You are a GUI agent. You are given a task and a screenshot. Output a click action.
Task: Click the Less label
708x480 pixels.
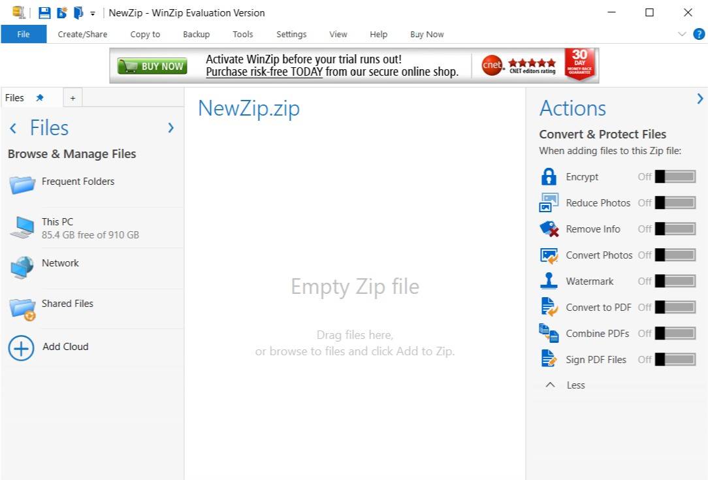(575, 385)
